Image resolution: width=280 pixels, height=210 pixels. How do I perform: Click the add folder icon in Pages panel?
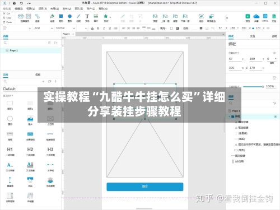pyautogui.click(x=55, y=43)
